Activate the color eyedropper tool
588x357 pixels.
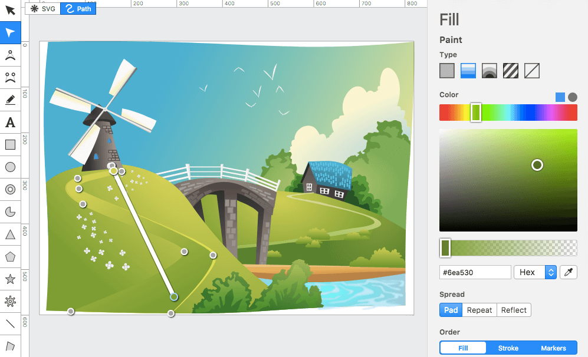568,272
